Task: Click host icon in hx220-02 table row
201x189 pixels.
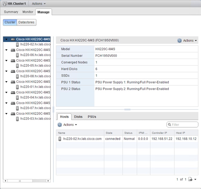Action: point(60,139)
